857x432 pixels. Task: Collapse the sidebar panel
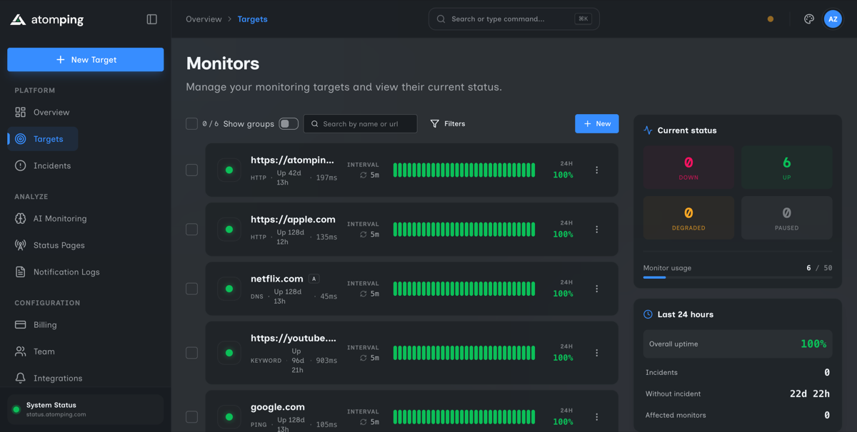[x=151, y=19]
